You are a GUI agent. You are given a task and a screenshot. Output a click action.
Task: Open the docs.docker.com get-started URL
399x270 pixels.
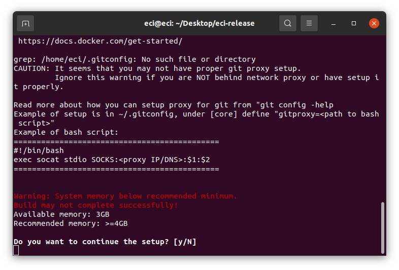101,41
